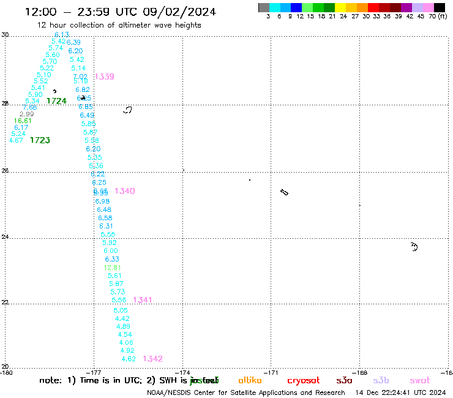
Task: Click the yellow 24 ft legend swatch
Action: (340, 7)
